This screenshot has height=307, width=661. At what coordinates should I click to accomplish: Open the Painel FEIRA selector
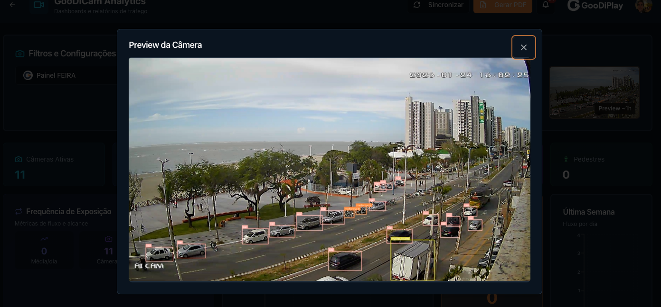66,75
